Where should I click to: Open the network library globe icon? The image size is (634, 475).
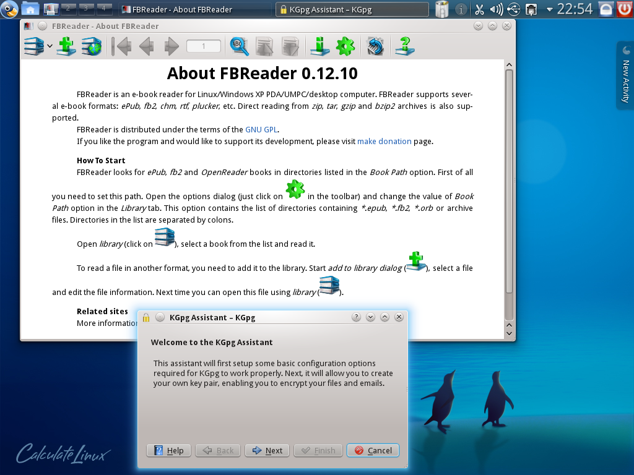92,46
